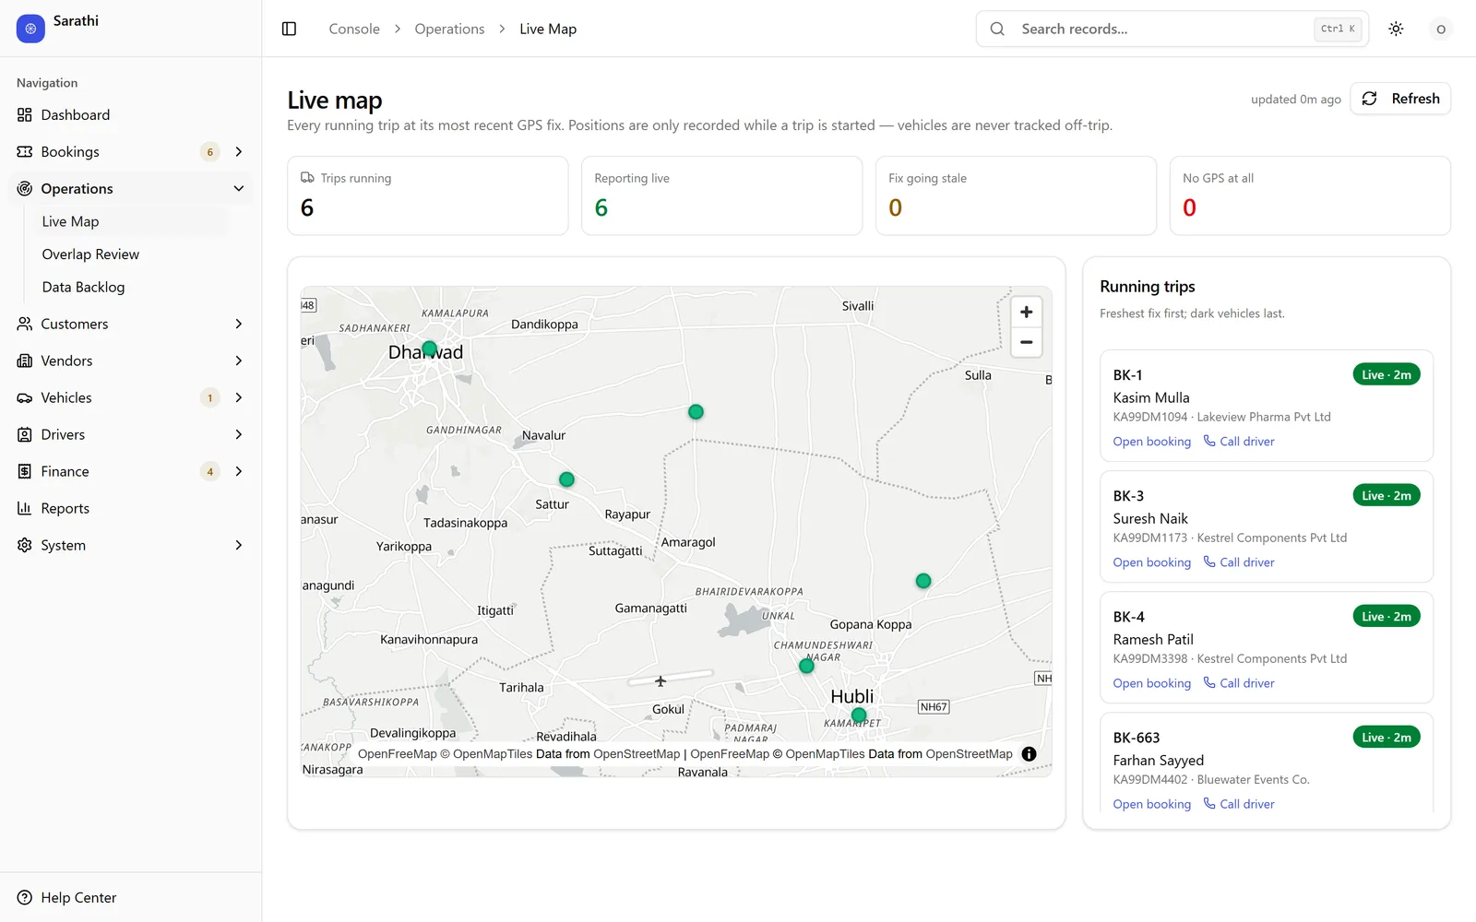Image resolution: width=1476 pixels, height=922 pixels.
Task: Toggle the sidebar panel icon
Action: coord(289,29)
